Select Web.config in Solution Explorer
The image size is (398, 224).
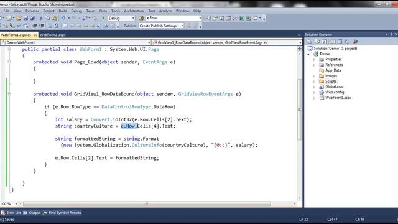[x=335, y=92]
